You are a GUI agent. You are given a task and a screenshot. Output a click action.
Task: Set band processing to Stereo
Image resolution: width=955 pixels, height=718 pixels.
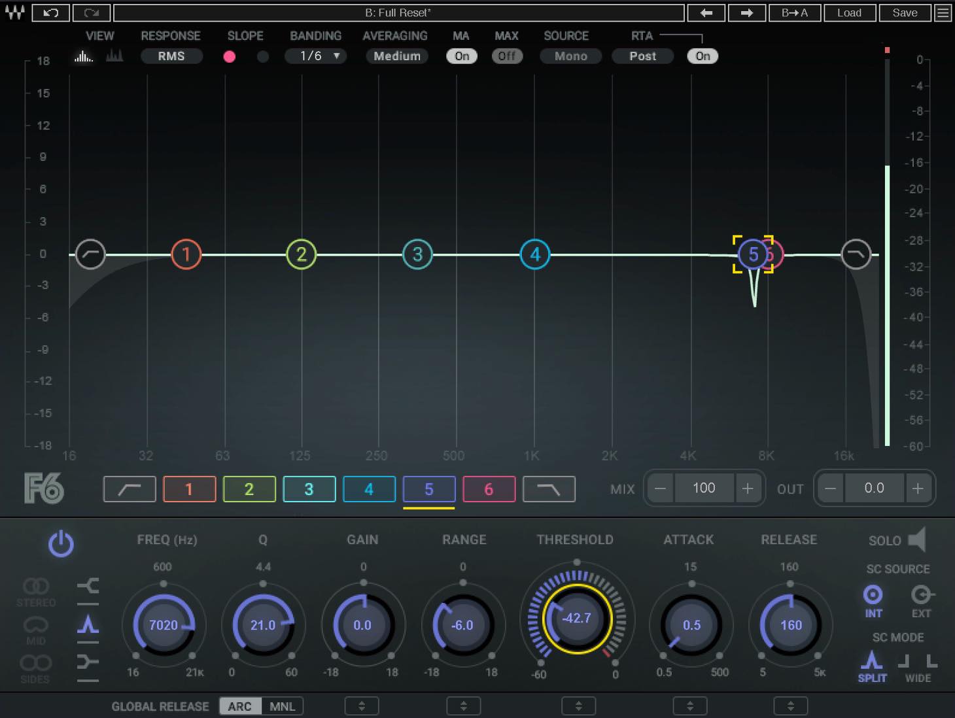click(36, 592)
